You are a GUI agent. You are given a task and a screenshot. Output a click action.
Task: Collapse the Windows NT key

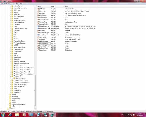click(x=10, y=76)
